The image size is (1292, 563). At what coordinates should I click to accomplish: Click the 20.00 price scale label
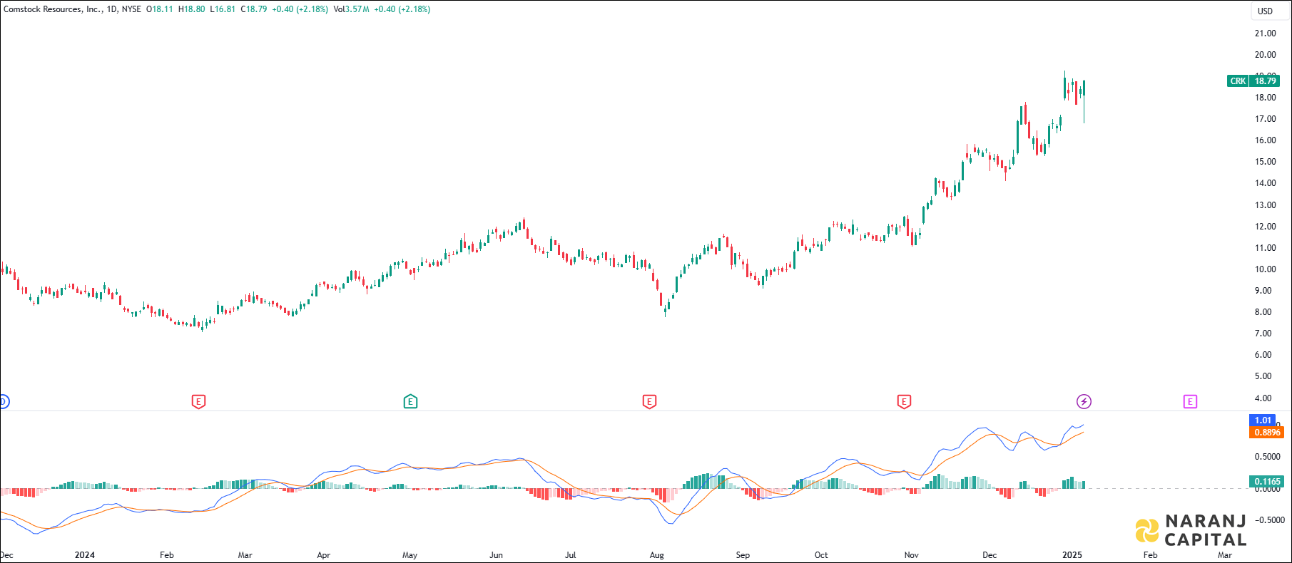pyautogui.click(x=1266, y=55)
